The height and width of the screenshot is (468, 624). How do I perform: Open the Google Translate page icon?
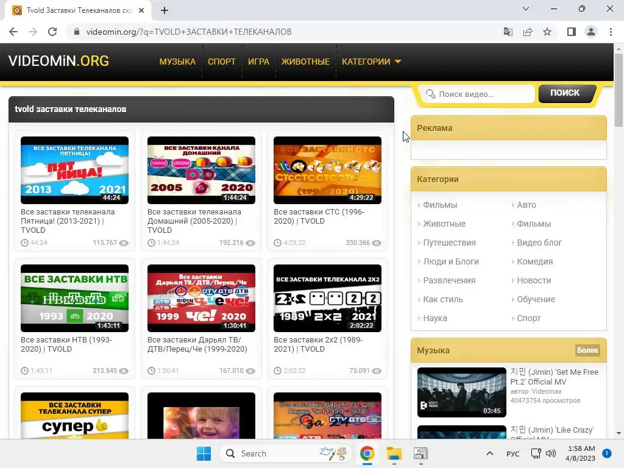(508, 32)
